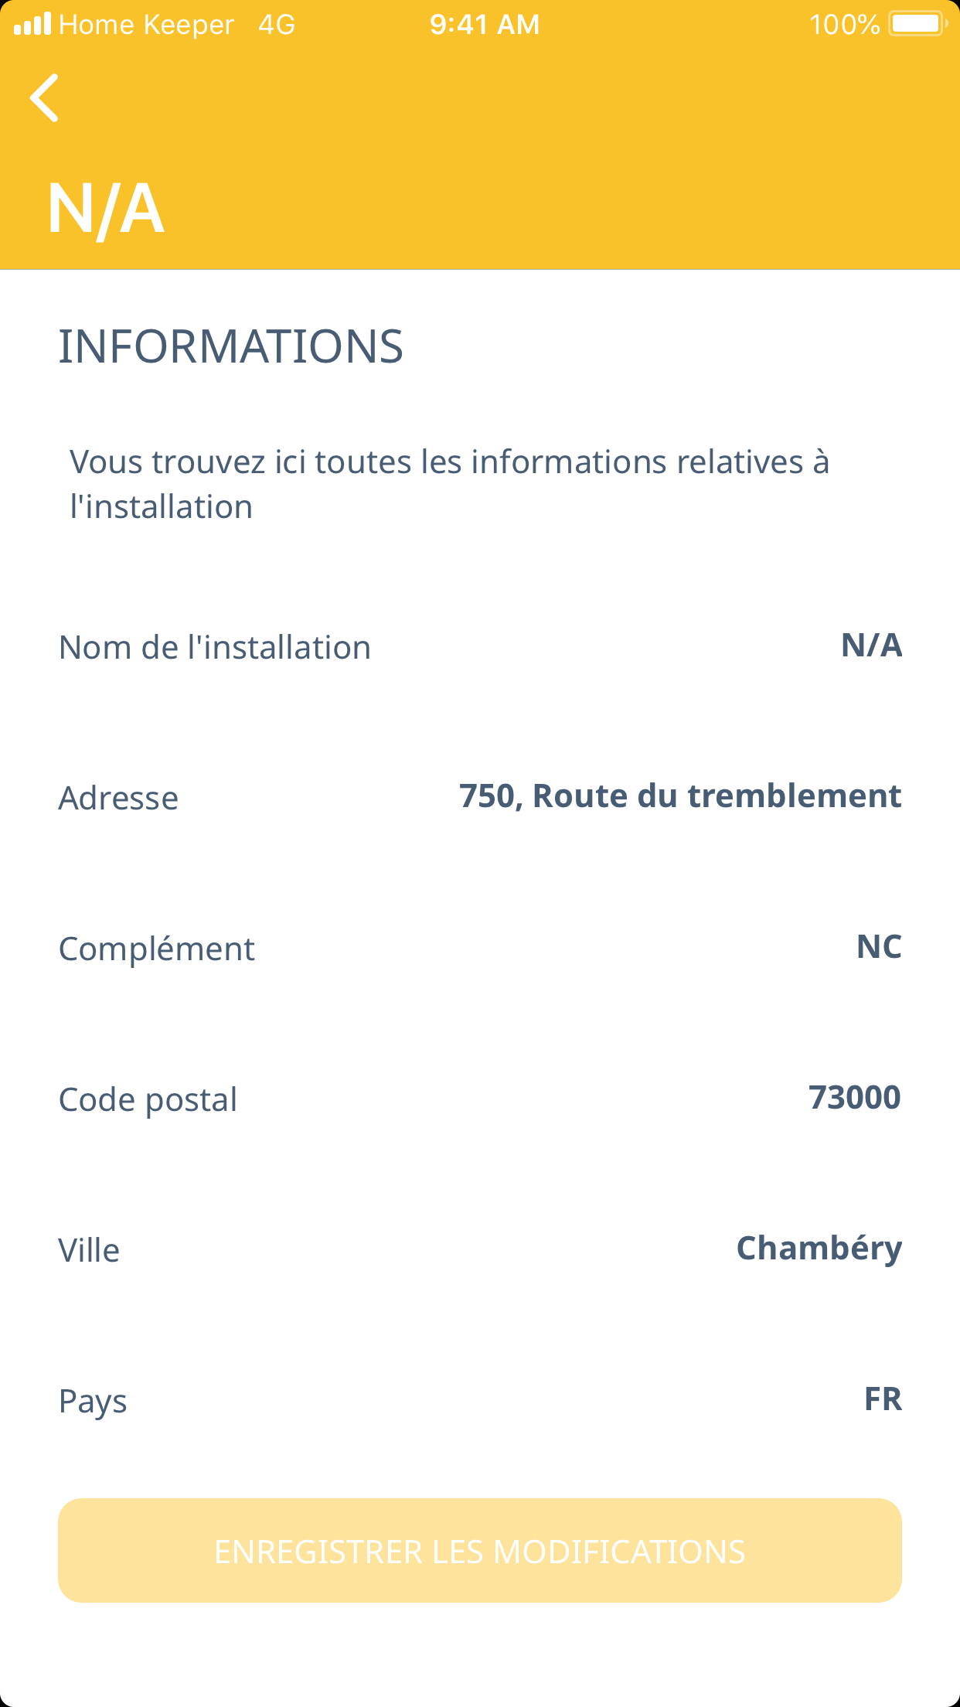Image resolution: width=960 pixels, height=1707 pixels.
Task: Tap the battery icon in status bar
Action: [917, 24]
